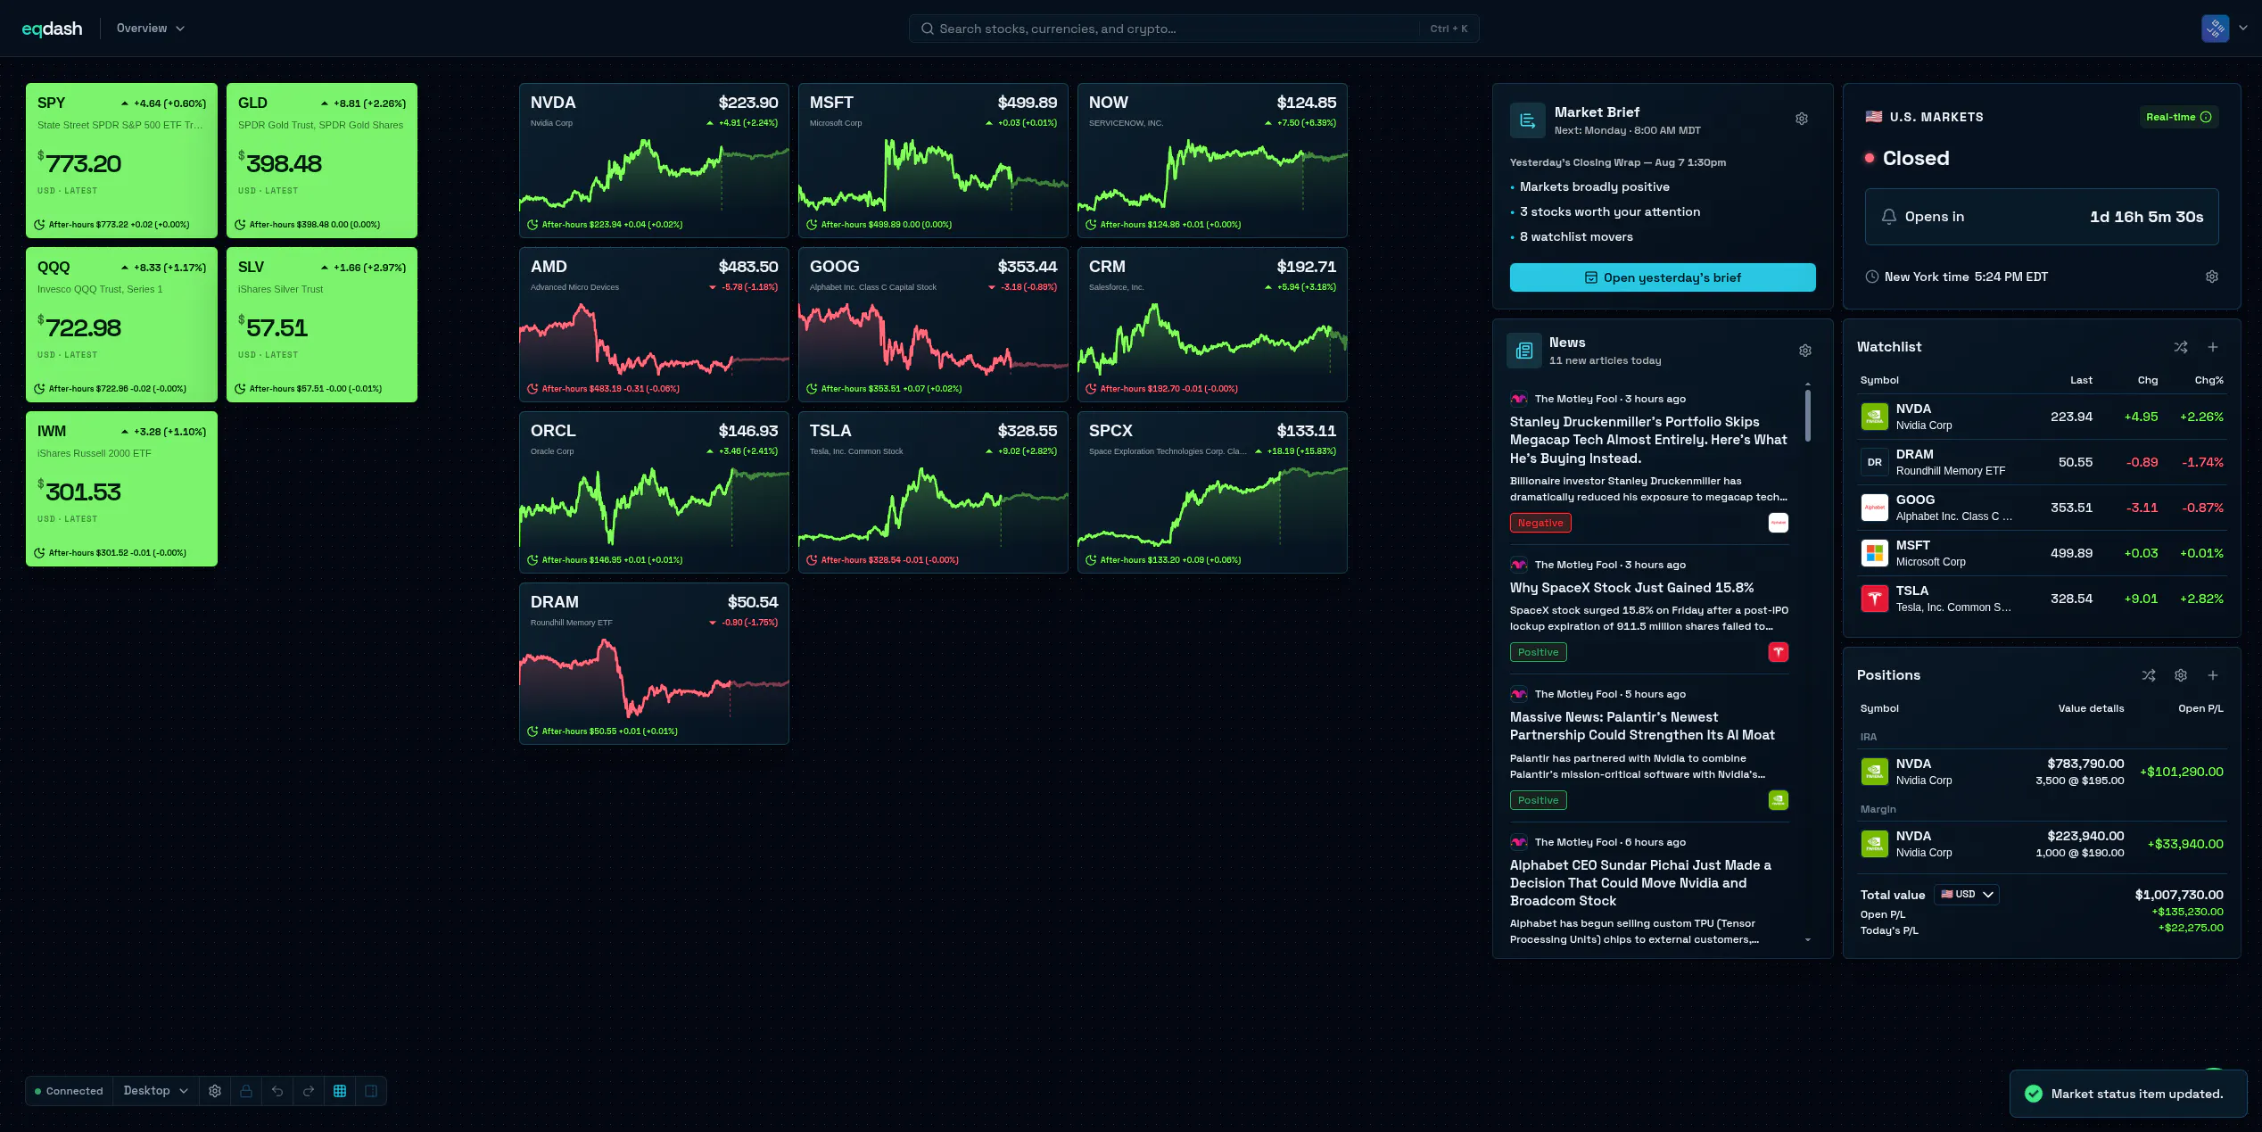Undo last layout change

[x=277, y=1091]
